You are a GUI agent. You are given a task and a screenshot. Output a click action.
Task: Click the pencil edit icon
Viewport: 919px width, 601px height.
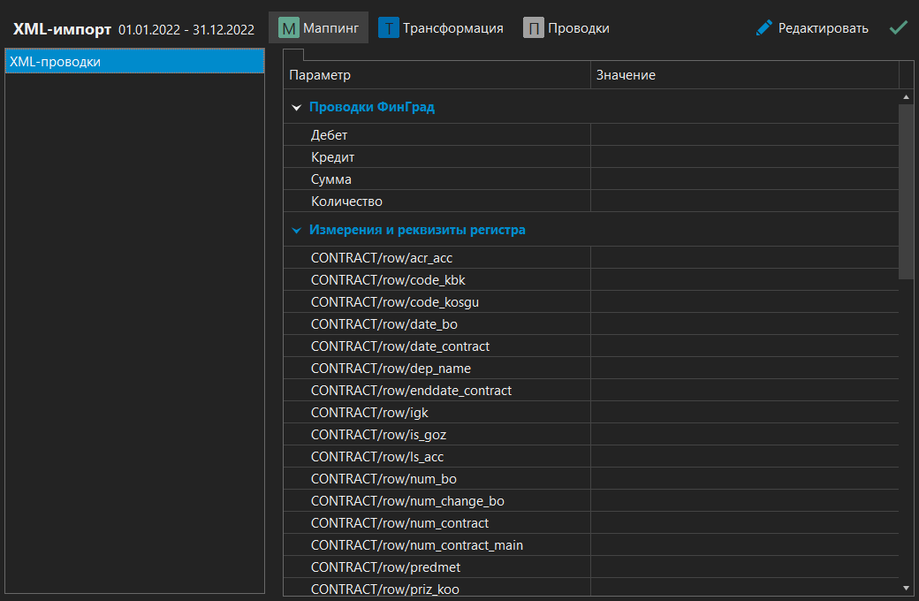764,28
